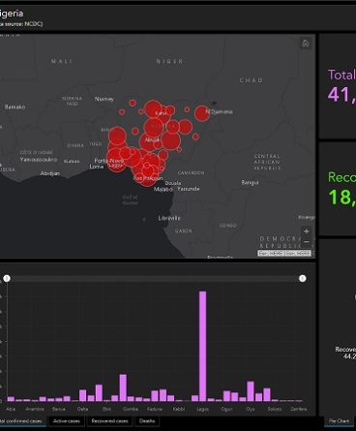Click the red circle at Port Harcourt
This screenshot has height=431, width=356.
click(147, 177)
